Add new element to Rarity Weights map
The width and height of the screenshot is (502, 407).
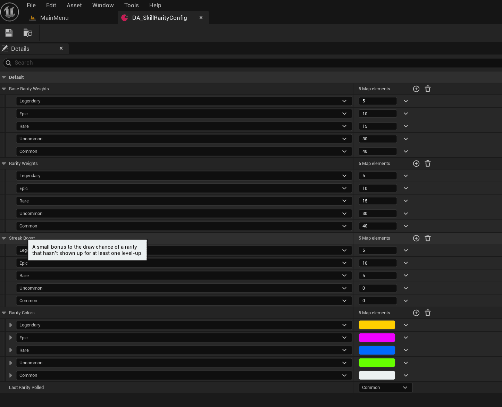point(416,164)
